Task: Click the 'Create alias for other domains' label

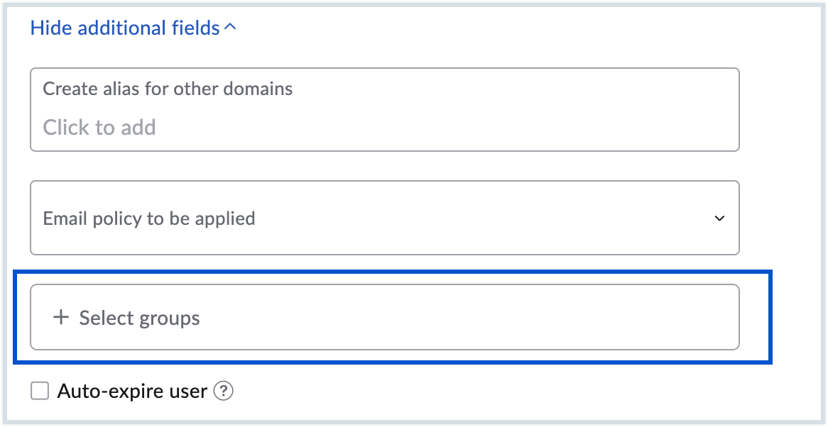Action: coord(168,89)
